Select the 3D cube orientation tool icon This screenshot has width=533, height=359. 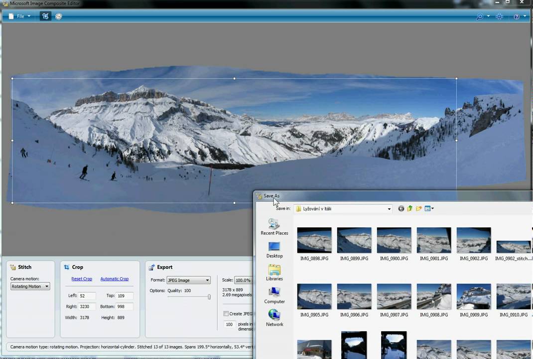58,16
